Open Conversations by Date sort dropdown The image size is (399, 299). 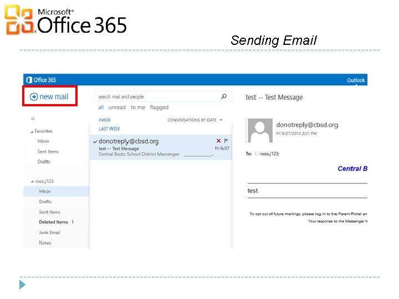pos(195,120)
